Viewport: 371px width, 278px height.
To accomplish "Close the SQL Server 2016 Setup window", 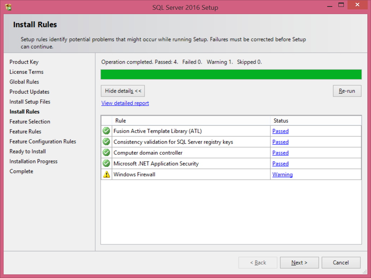I will 357,5.
